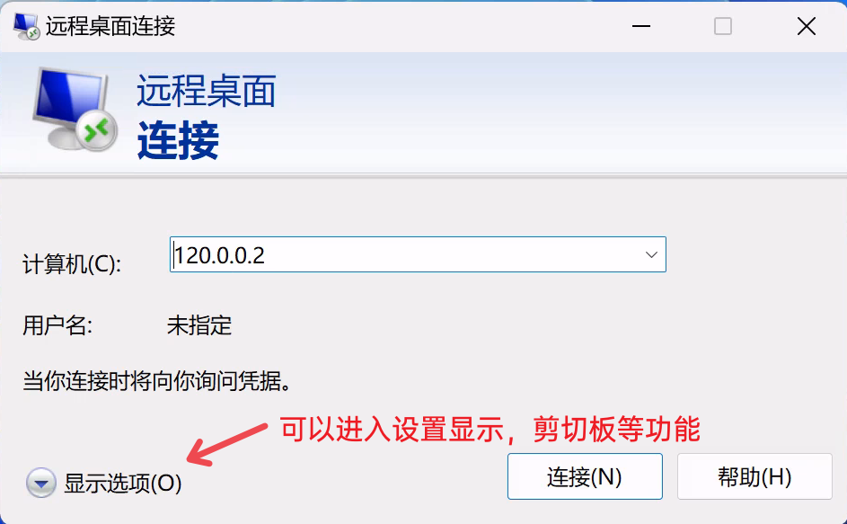Click the red arrow pointing at options

click(x=227, y=445)
